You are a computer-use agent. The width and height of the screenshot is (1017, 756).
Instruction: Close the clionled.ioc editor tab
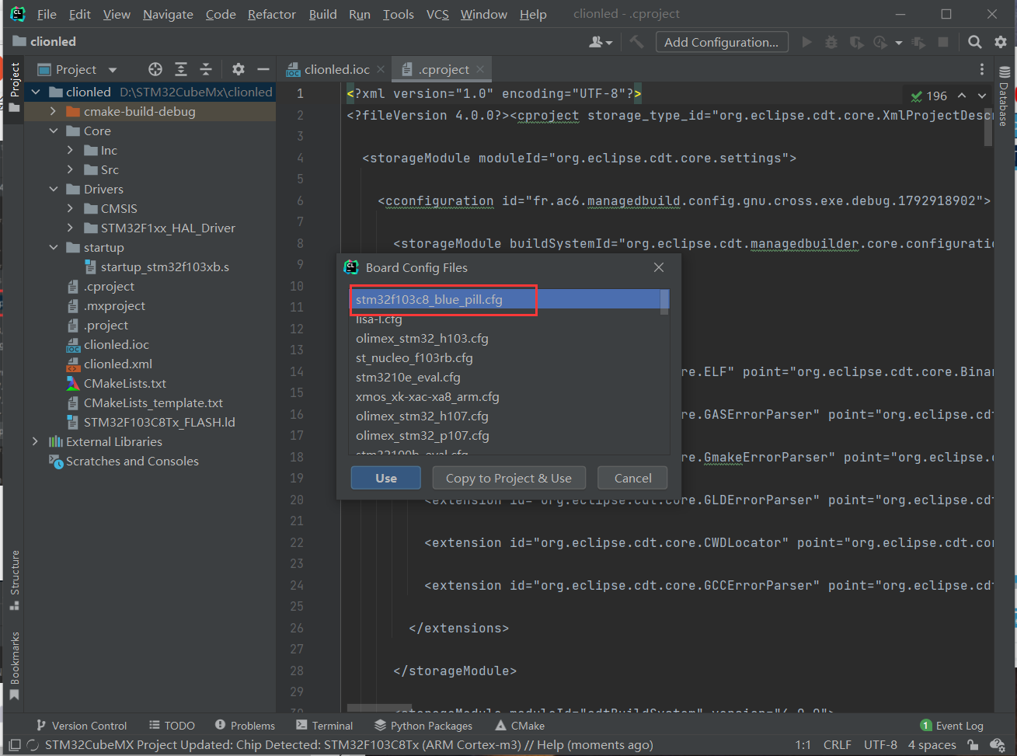[381, 69]
